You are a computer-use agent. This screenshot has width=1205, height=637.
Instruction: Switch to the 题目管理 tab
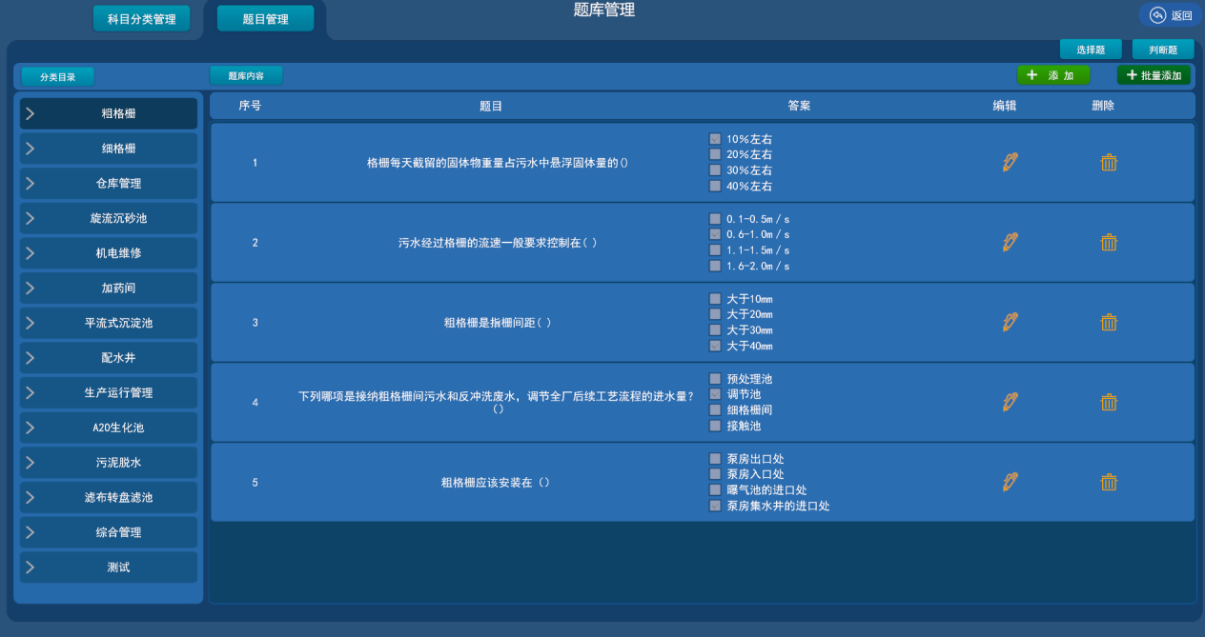click(x=265, y=17)
